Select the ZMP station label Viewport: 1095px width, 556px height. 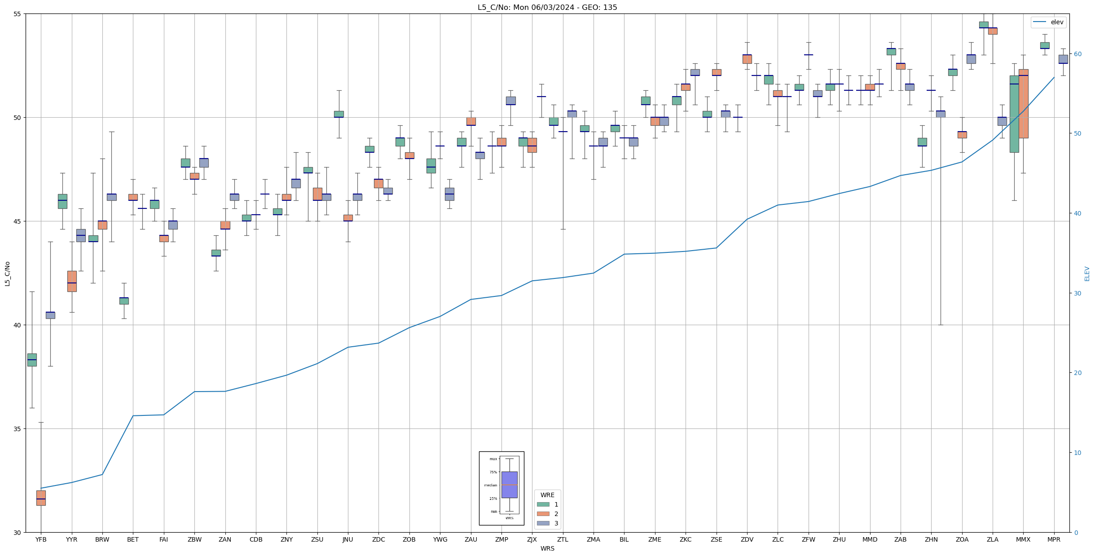501,539
